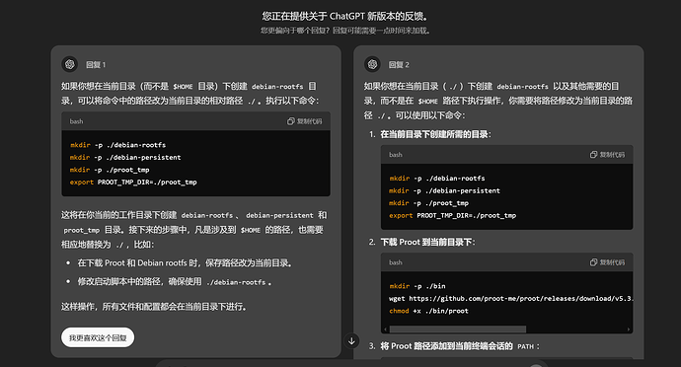Click mkdir -p ./proot_tmp in 回复 2

[428, 203]
